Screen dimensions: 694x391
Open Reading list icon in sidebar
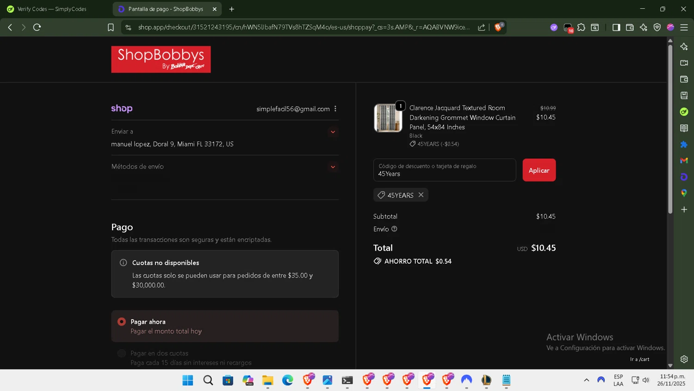pos(684,128)
